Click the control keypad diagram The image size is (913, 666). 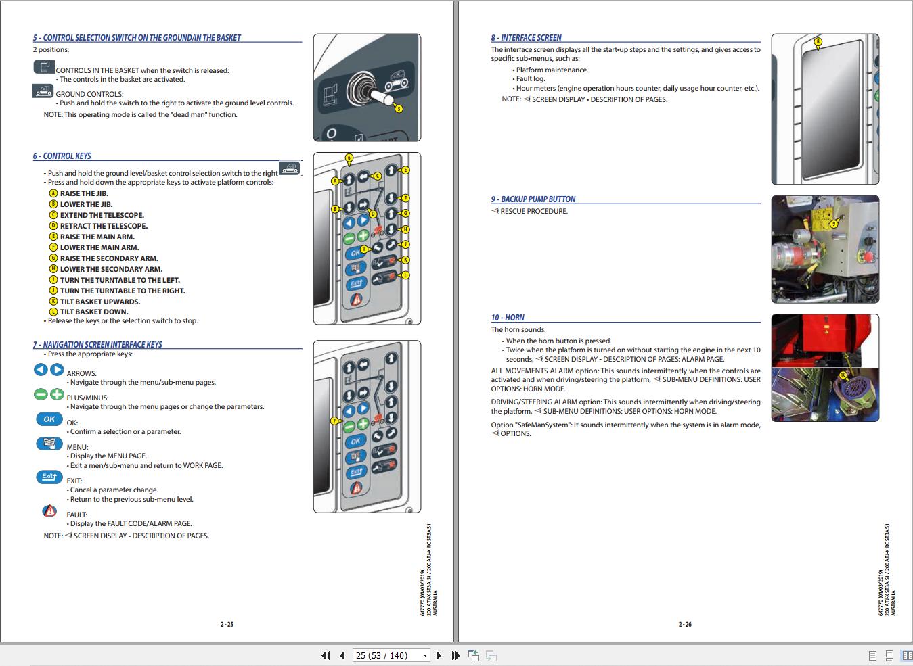[367, 238]
